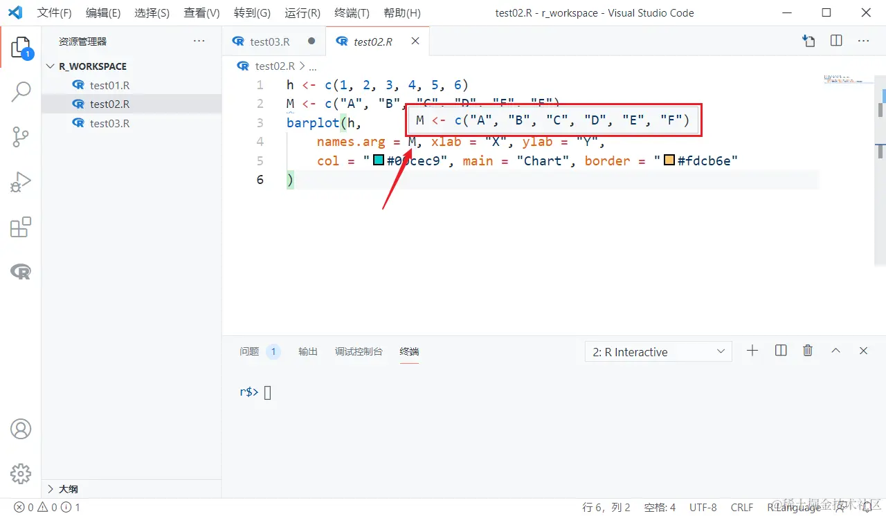Click breadcrumb ellipsis after test02.R
886x516 pixels.
pyautogui.click(x=312, y=66)
